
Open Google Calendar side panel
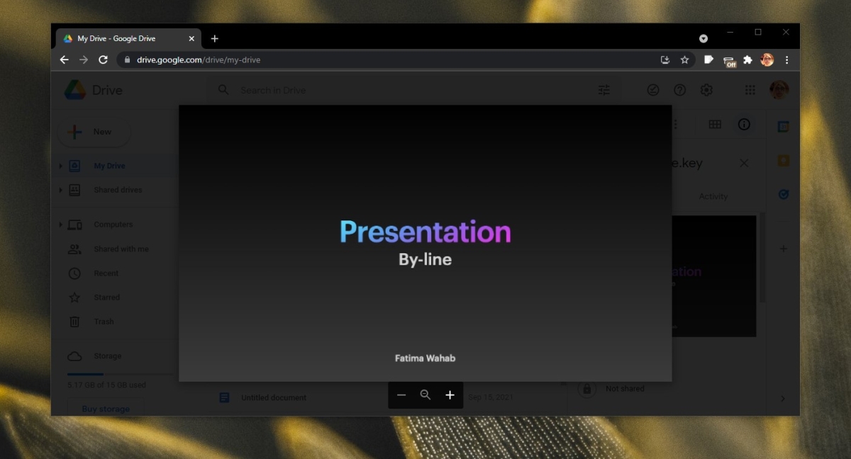click(x=784, y=127)
